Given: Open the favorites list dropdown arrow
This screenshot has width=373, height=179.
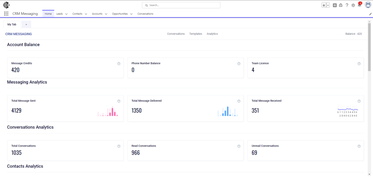Looking at the screenshot, I should tap(328, 5).
